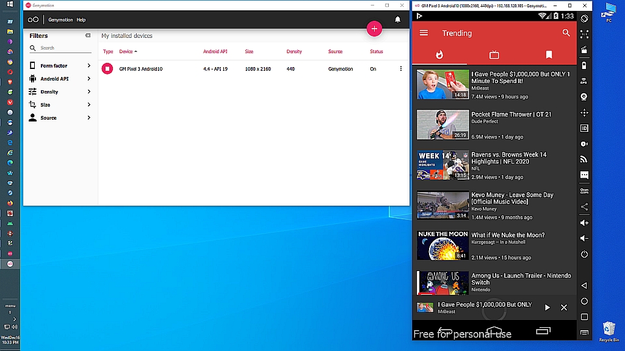The height and width of the screenshot is (351, 625).
Task: Open the remote control arrows widget
Action: pos(584,113)
